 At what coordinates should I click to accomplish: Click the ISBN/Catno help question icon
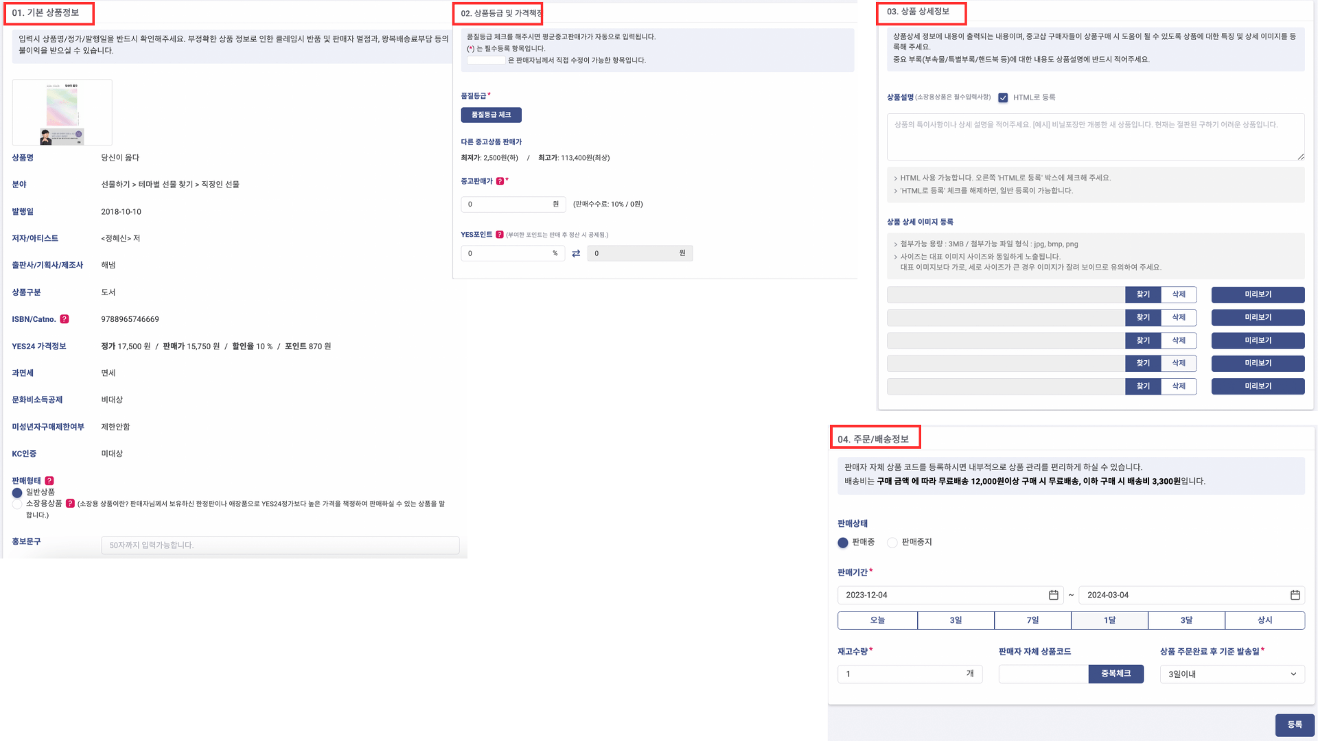point(65,319)
